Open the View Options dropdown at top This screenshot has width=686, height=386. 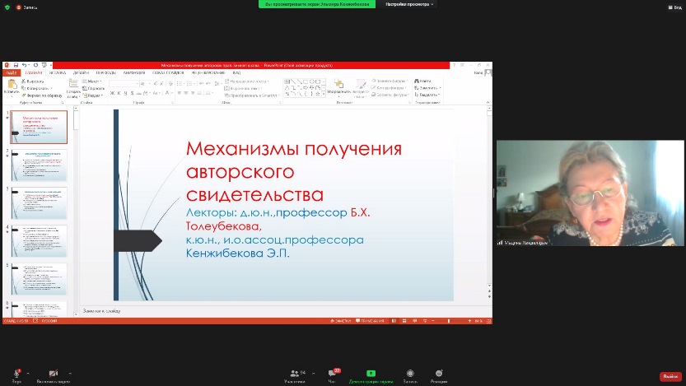point(410,4)
